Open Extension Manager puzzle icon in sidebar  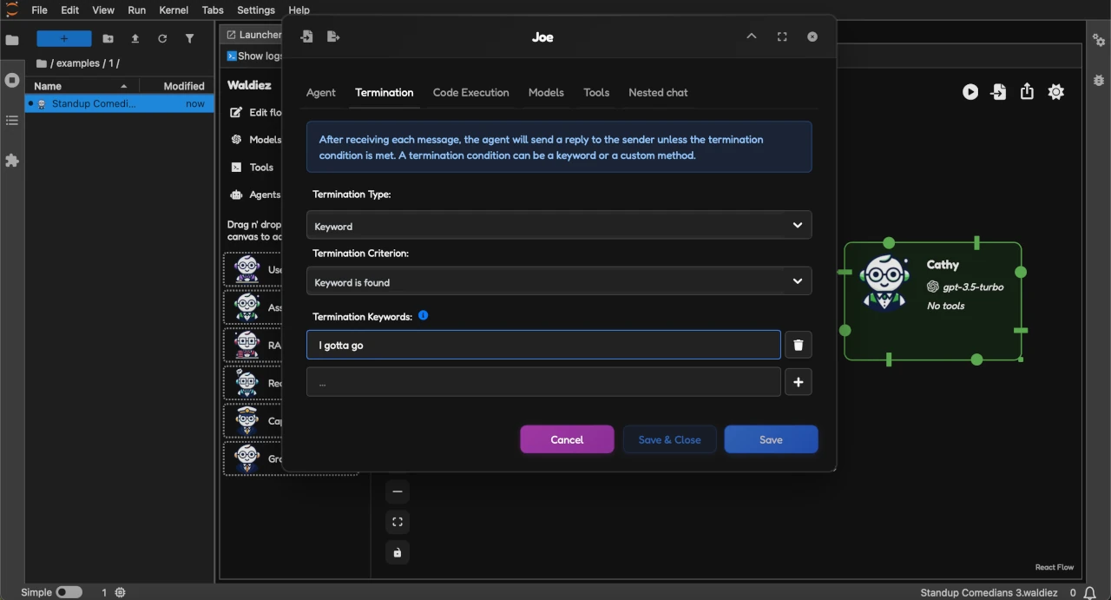(x=12, y=161)
